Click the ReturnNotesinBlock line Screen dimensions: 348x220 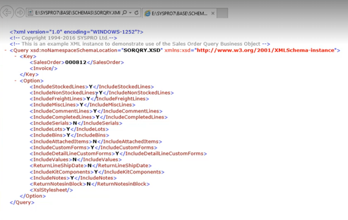90,184
